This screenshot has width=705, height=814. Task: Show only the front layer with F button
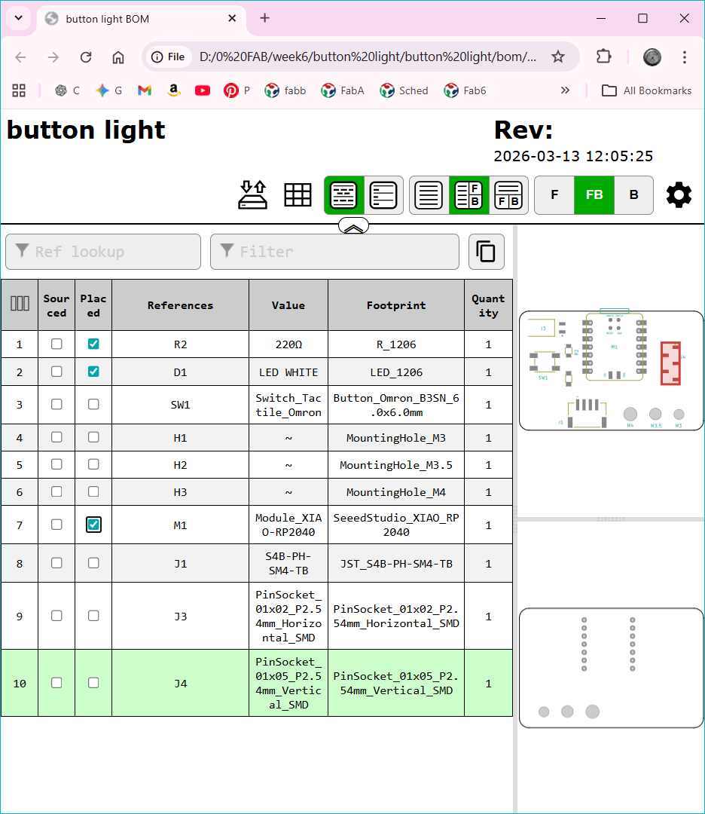click(554, 194)
